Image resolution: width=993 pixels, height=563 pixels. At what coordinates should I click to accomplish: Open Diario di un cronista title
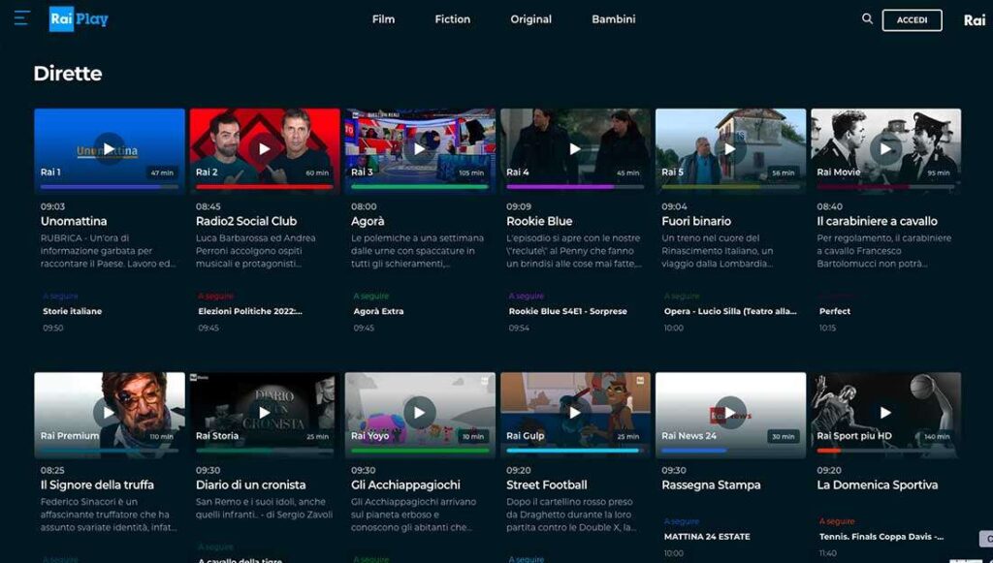coord(250,485)
